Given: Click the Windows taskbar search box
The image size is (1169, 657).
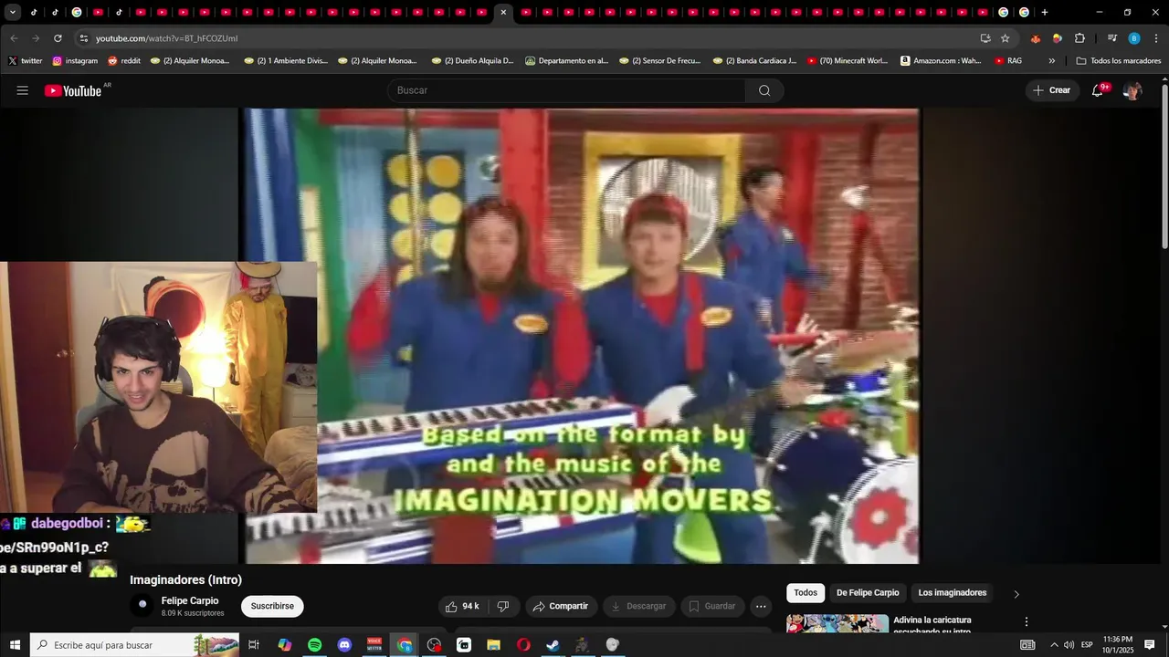Looking at the screenshot, I should (134, 645).
